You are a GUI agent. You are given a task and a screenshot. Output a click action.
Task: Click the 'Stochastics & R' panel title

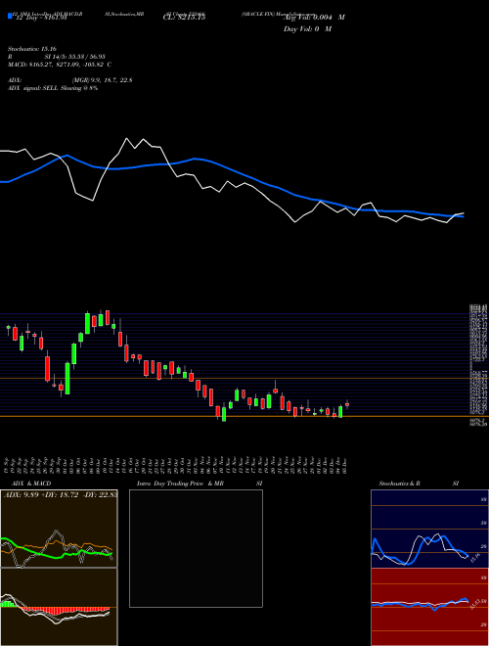[399, 484]
